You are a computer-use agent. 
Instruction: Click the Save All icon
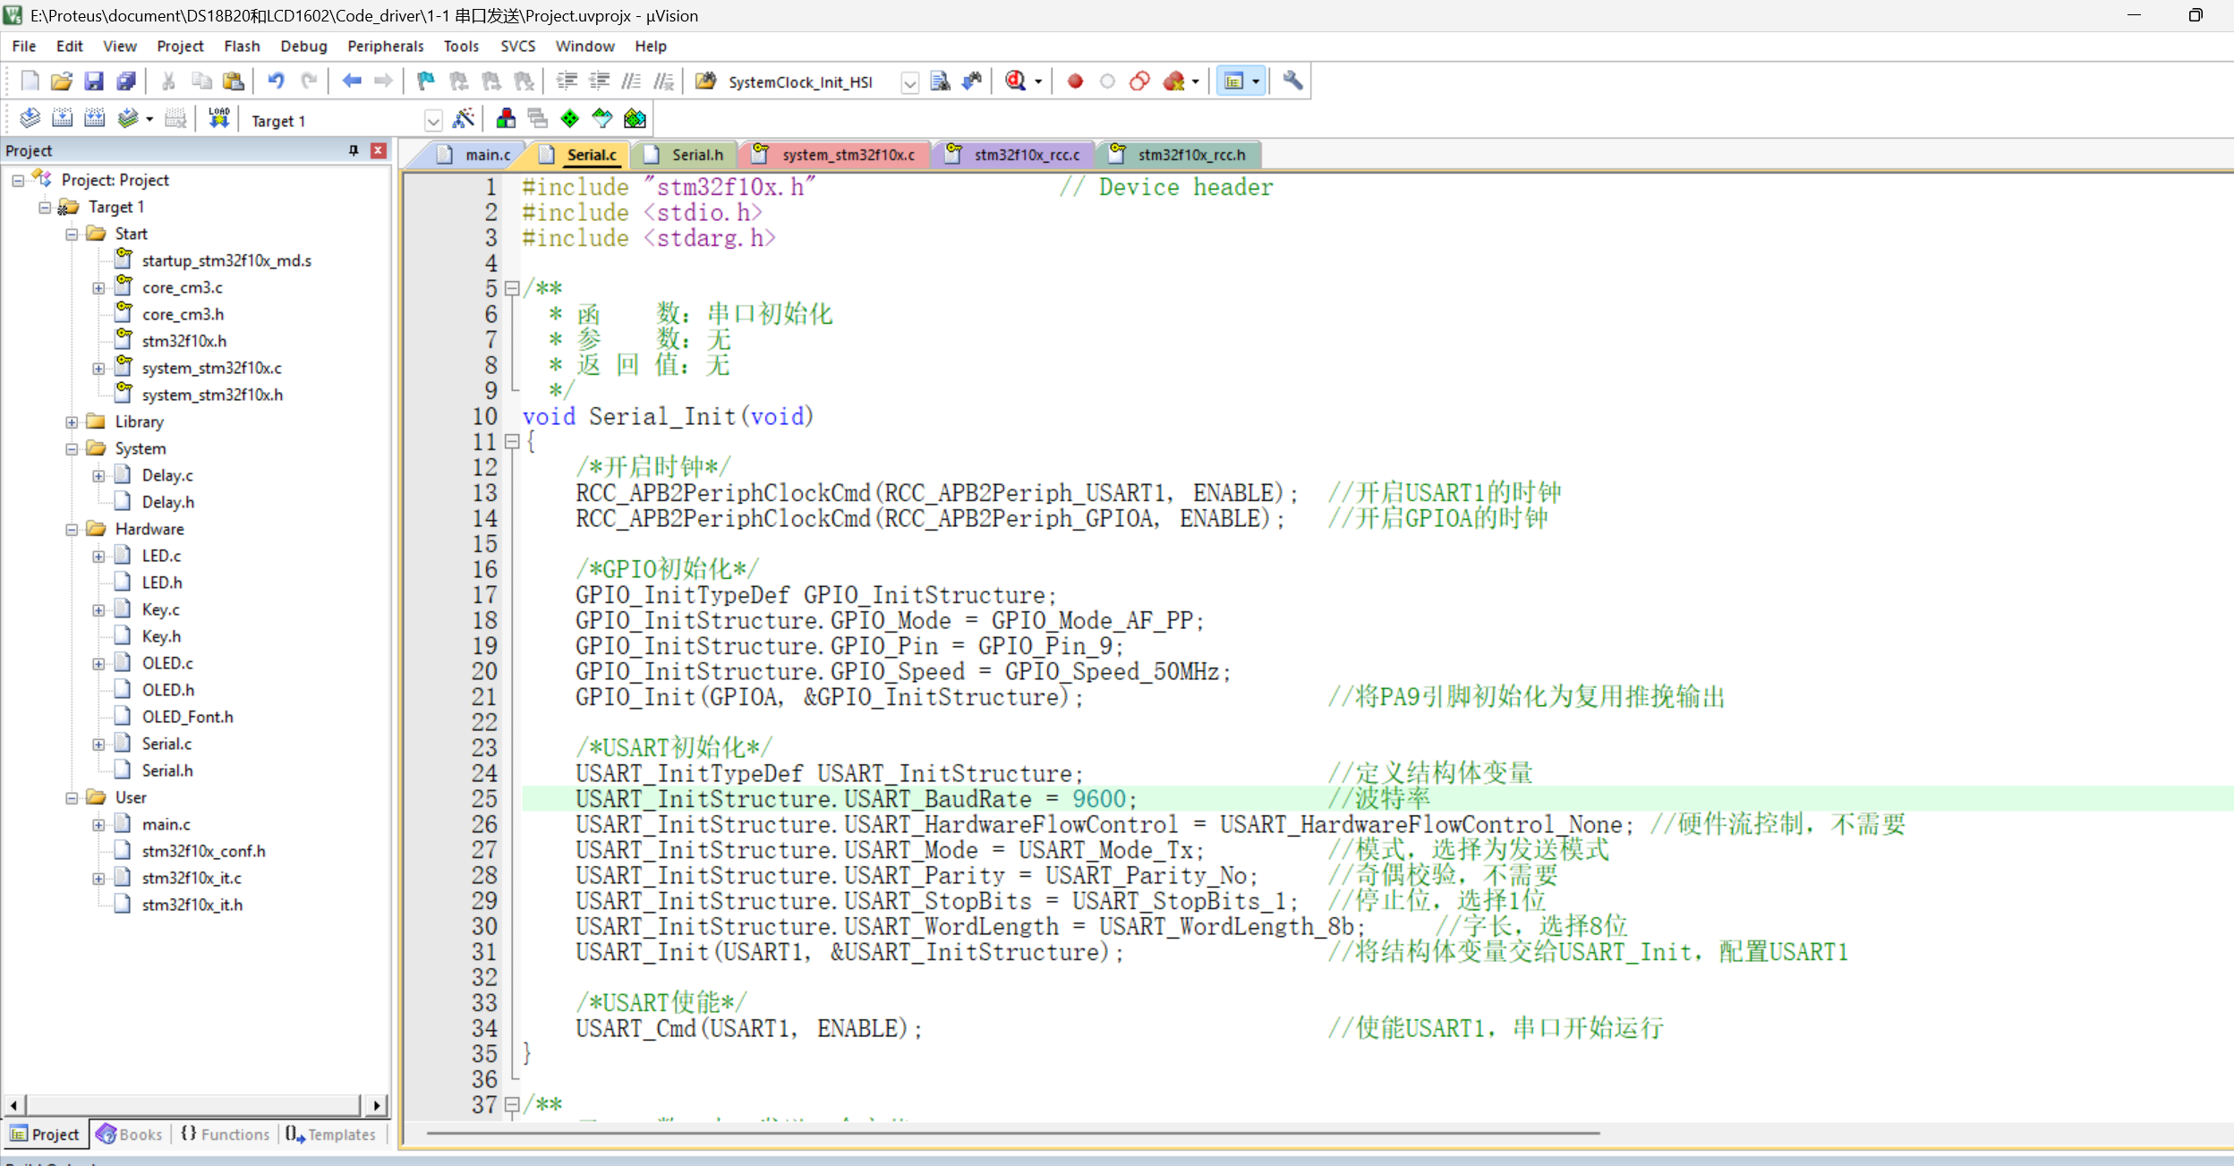click(x=126, y=81)
